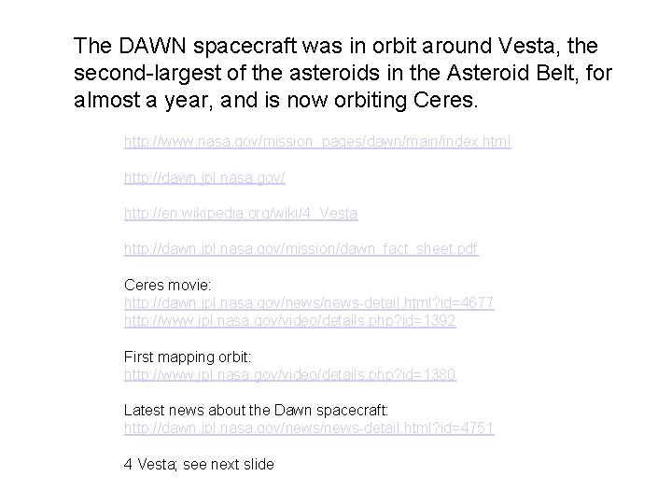Click the news-detail link ending in id=4677
This screenshot has width=672, height=504.
click(309, 303)
